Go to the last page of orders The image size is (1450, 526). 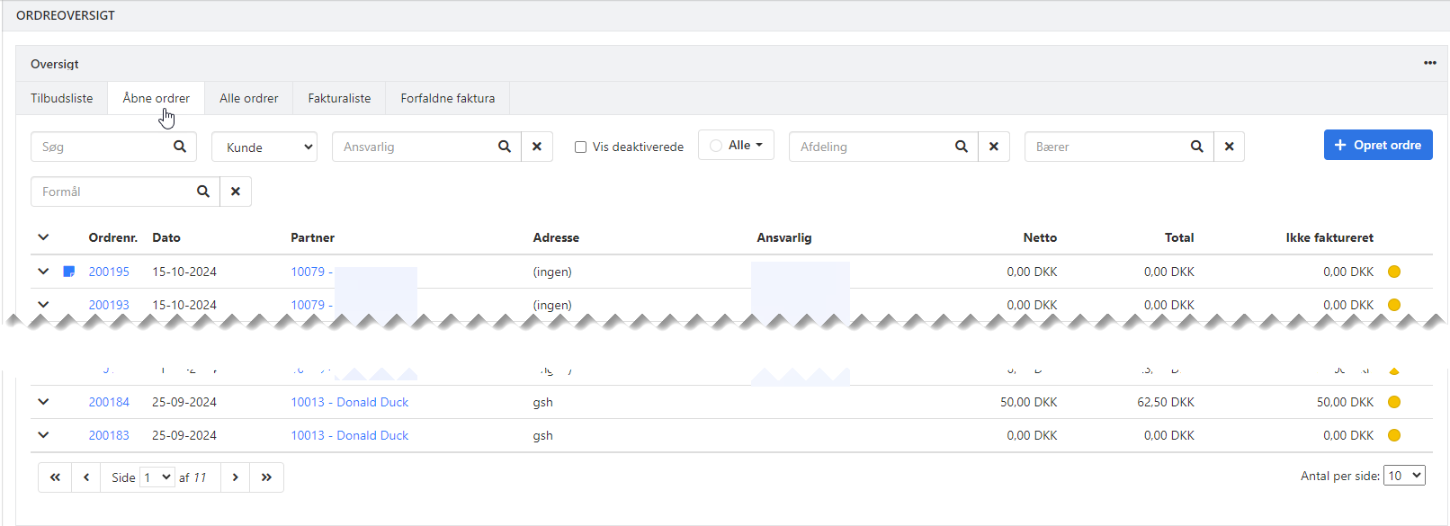click(x=266, y=477)
